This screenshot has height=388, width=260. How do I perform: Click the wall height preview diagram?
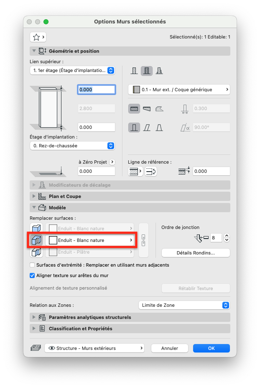[x=48, y=108]
